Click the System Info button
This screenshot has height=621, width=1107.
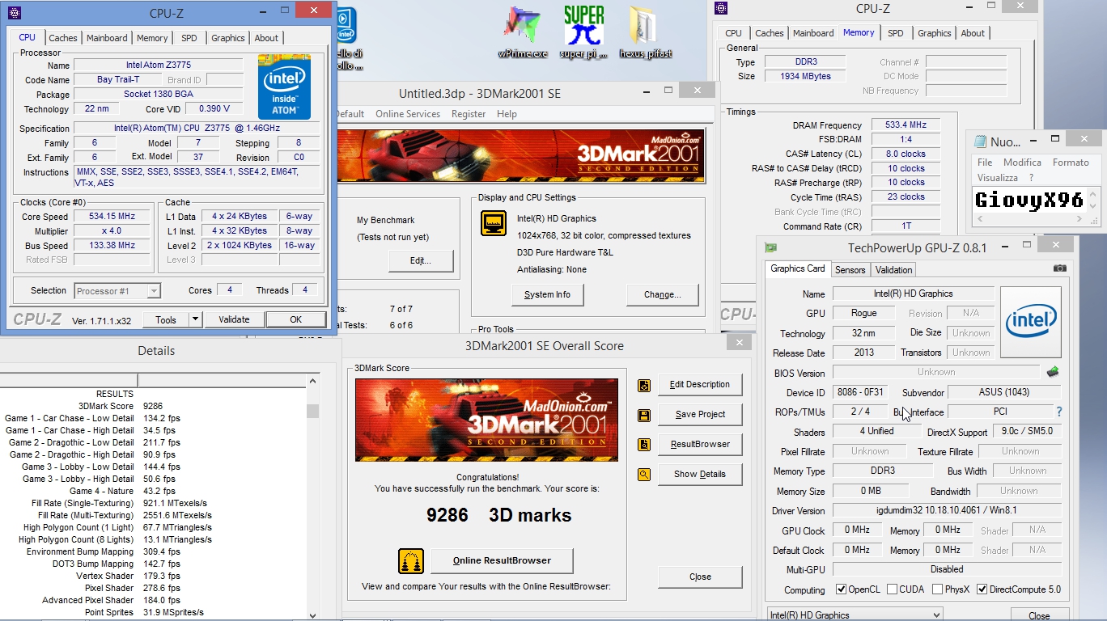tap(548, 294)
